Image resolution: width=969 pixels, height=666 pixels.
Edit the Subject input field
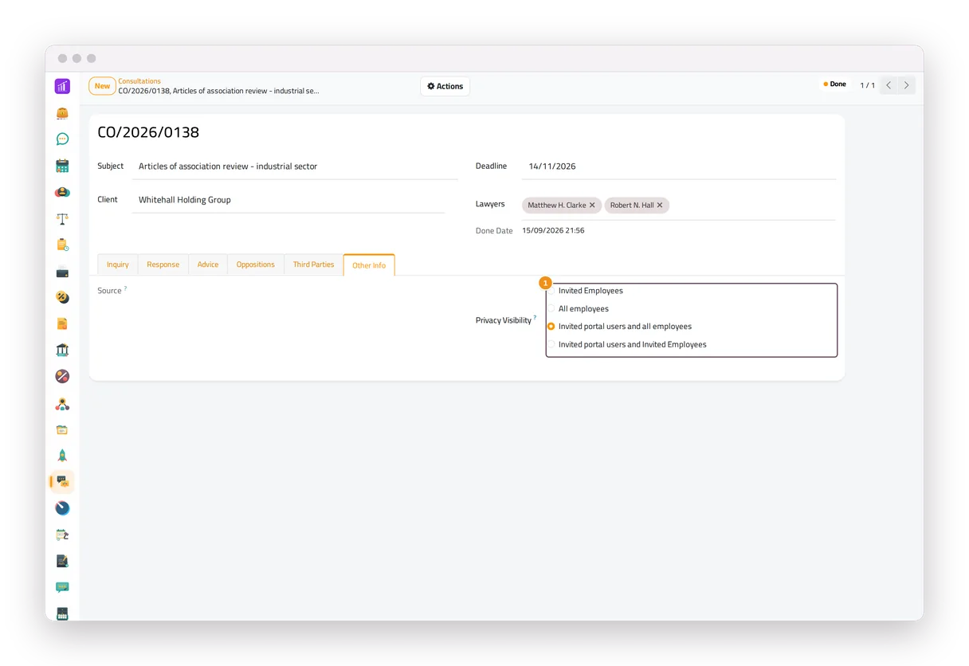click(x=295, y=166)
